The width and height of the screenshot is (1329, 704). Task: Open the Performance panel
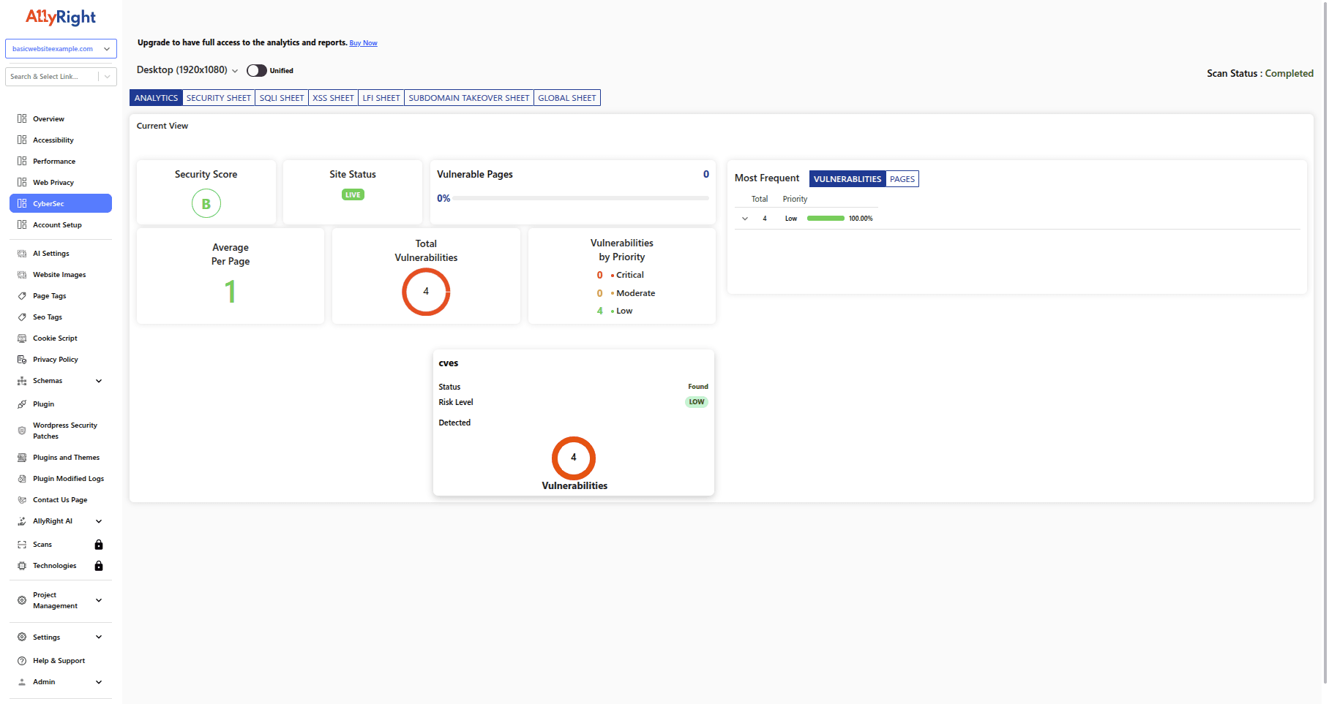coord(54,161)
